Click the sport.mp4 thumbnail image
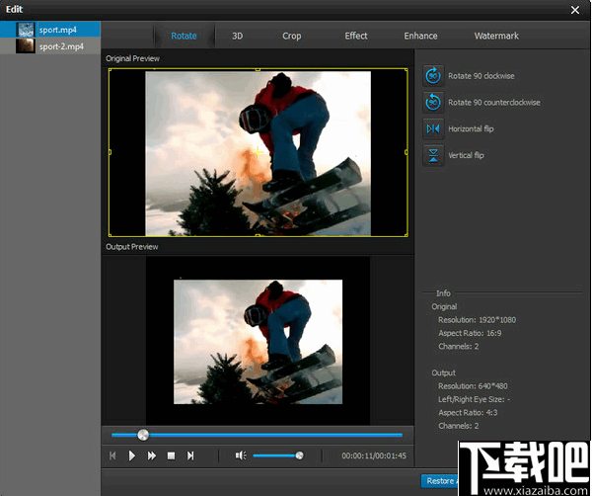This screenshot has height=496, width=592. (x=26, y=30)
